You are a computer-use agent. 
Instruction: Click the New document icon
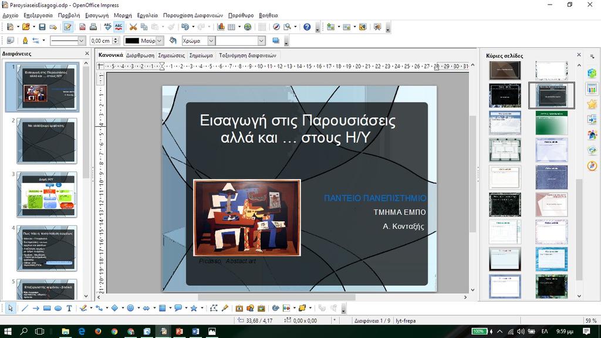[11, 27]
